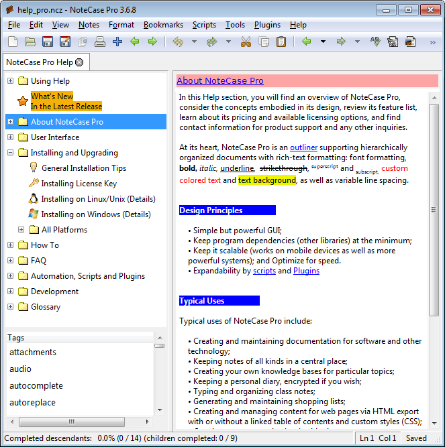Open the Back navigation dropdown arrow

[323, 42]
